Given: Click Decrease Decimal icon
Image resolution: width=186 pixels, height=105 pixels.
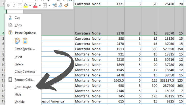Looking at the screenshot, I should pyautogui.click(x=60, y=5).
